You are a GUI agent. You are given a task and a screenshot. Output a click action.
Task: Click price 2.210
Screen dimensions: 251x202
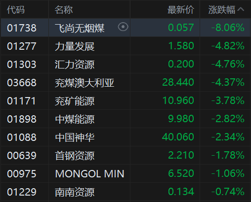pos(181,155)
